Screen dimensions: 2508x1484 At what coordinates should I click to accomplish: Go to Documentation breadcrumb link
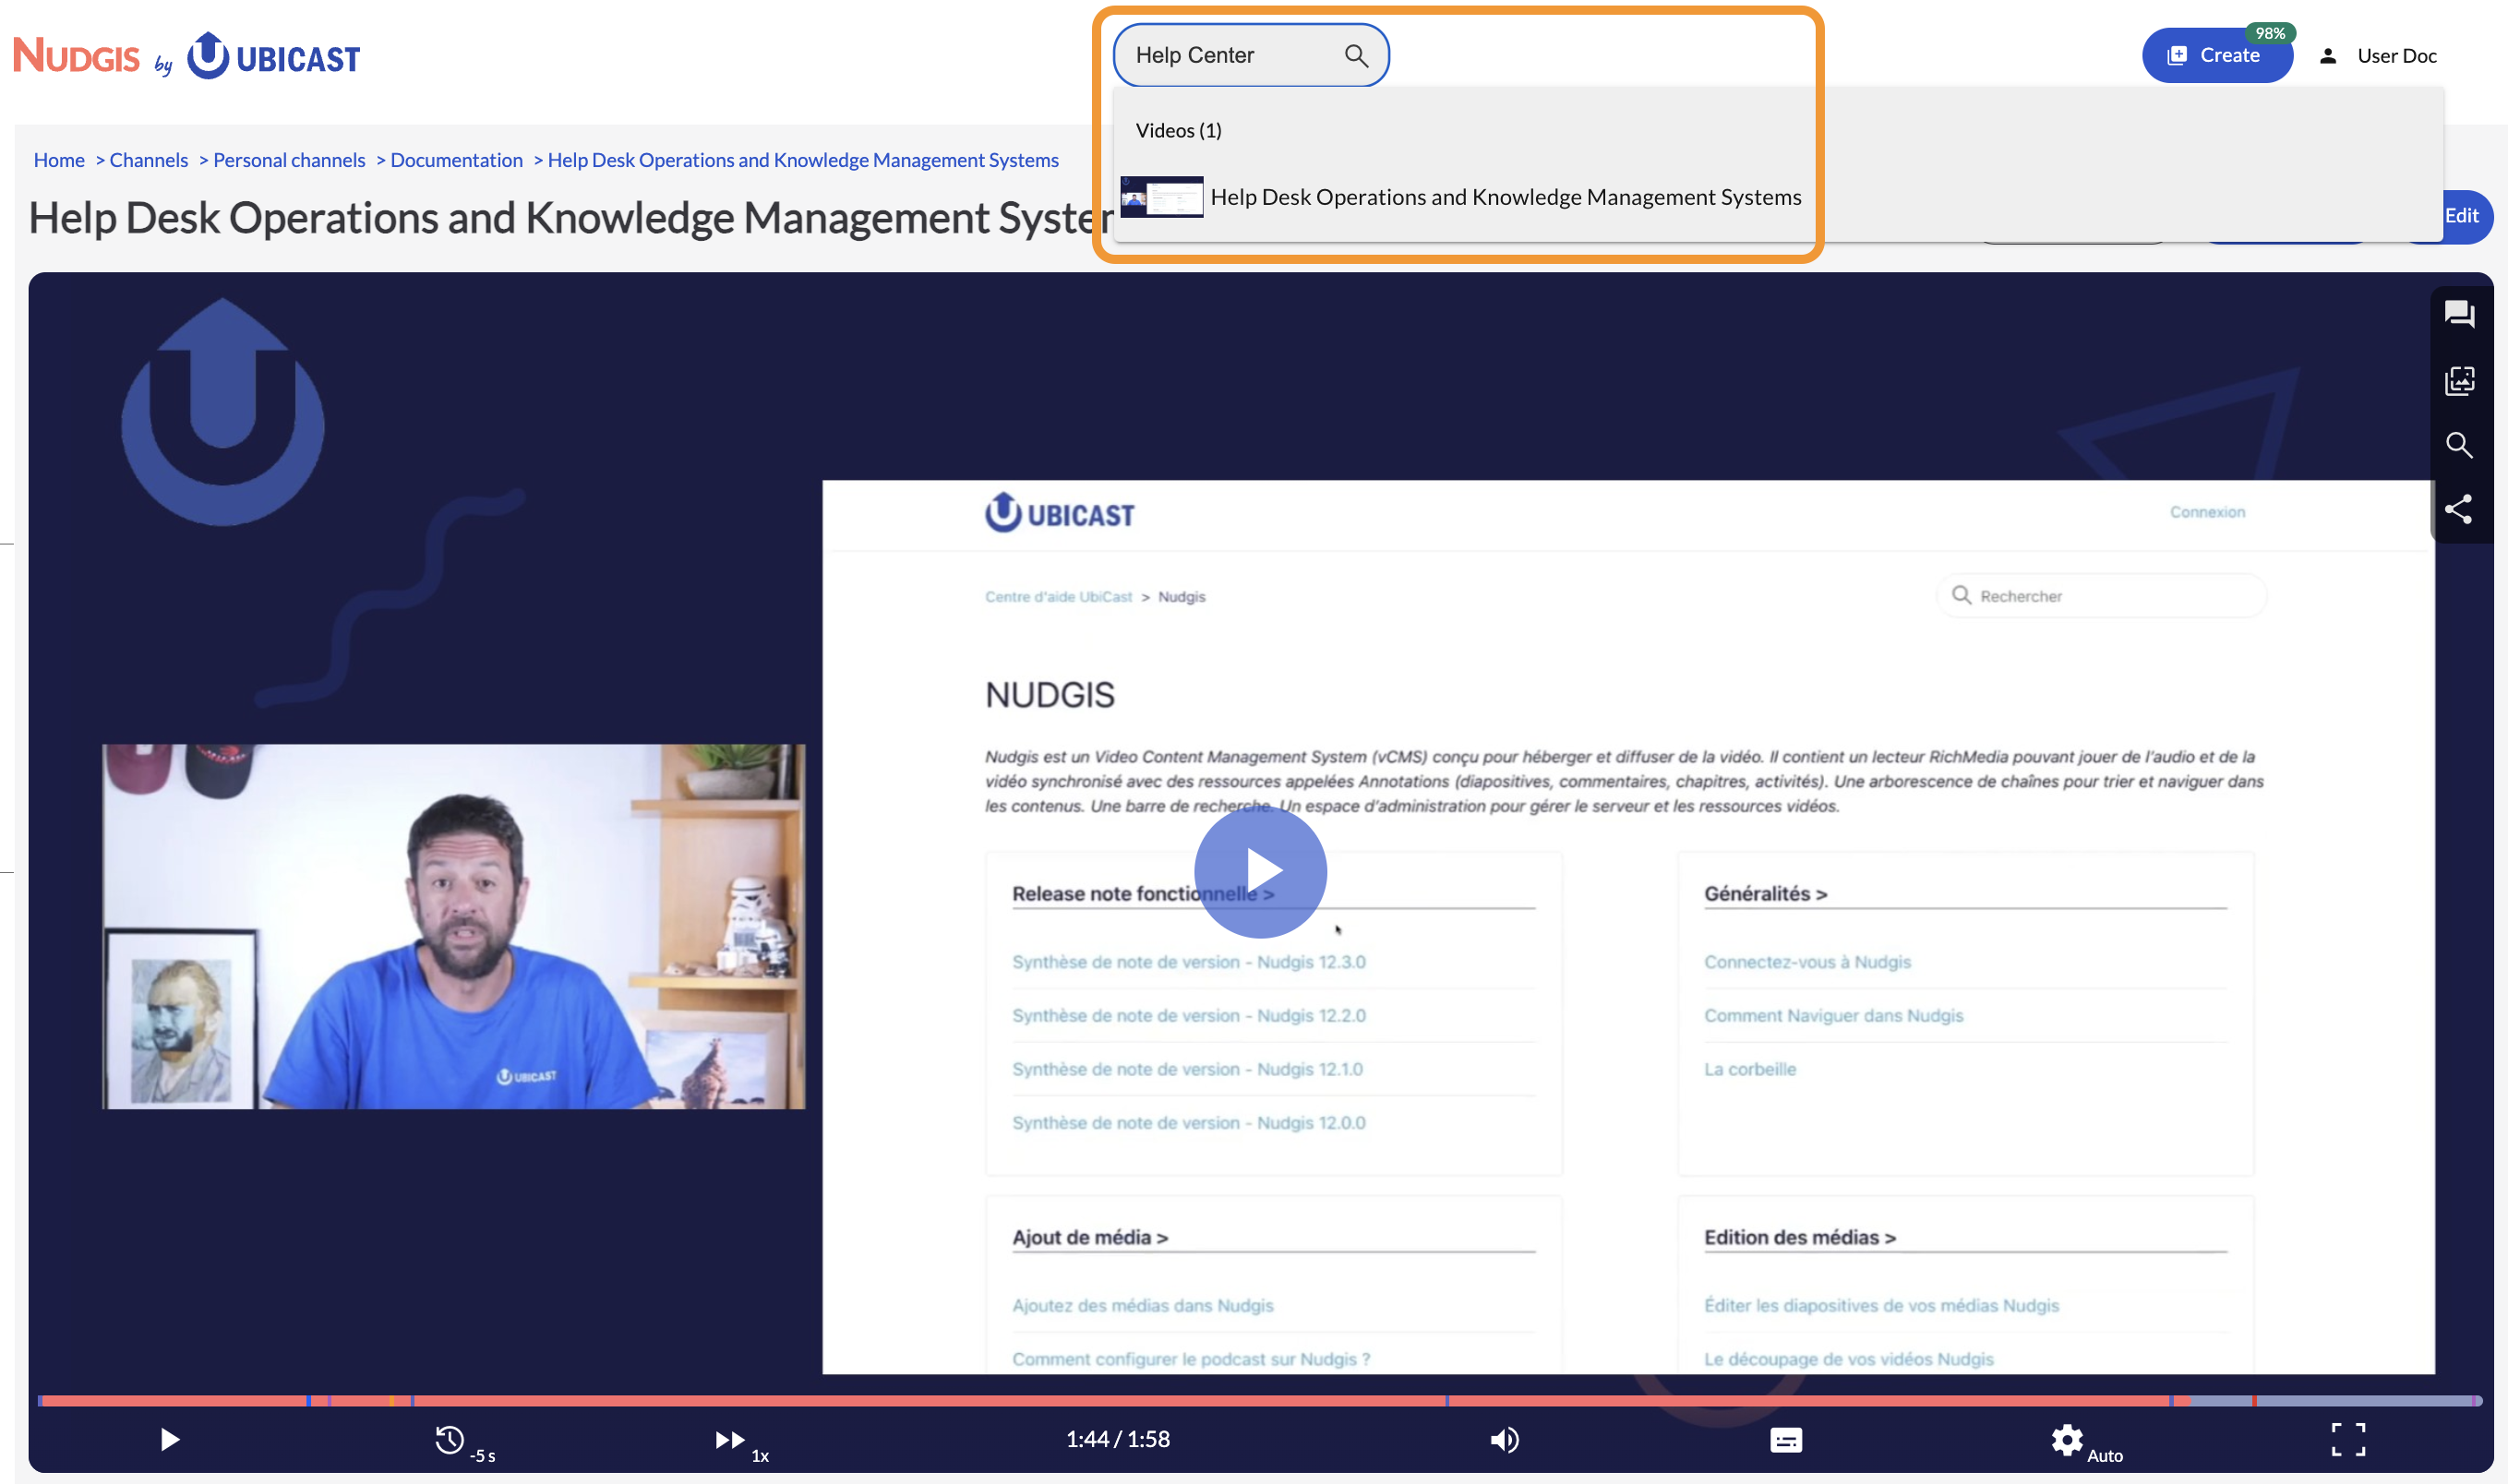point(456,160)
